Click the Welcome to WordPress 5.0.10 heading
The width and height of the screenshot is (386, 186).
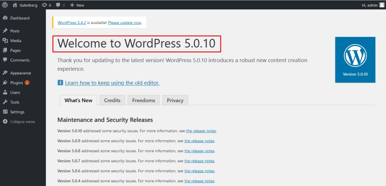tap(136, 44)
